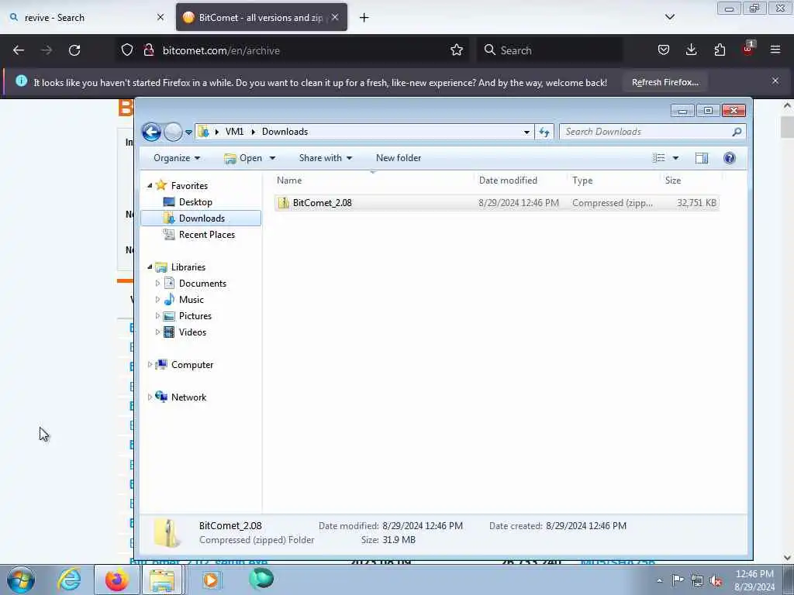This screenshot has height=595, width=794.
Task: Open the view options dropdown arrow
Action: (x=675, y=158)
